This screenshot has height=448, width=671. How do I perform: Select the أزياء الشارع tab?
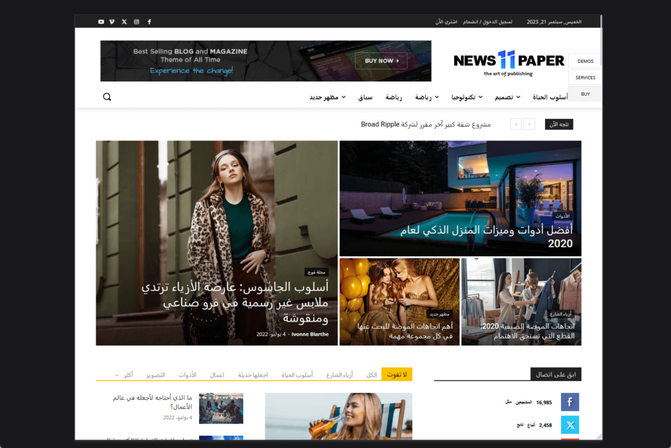coord(339,375)
